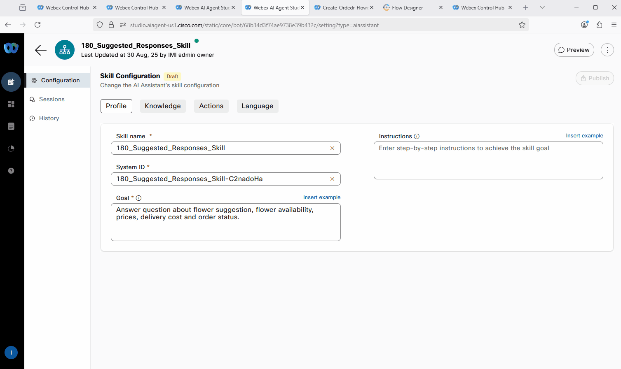Viewport: 621px width, 369px height.
Task: Expand the browser tab list dropdown
Action: coord(542,7)
